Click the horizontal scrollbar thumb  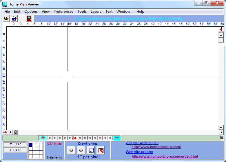(x=16, y=132)
